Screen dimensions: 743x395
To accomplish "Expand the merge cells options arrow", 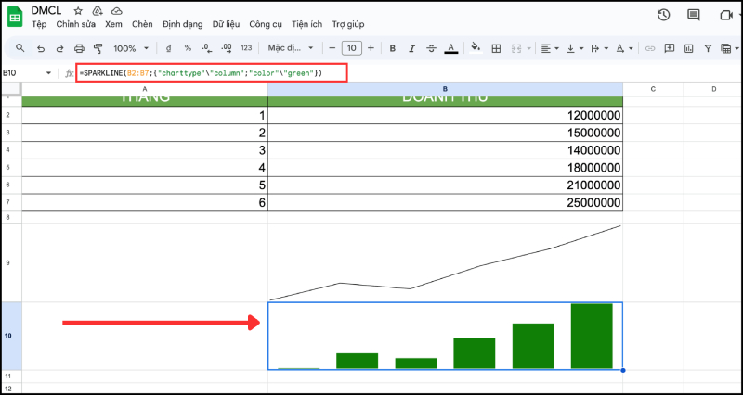I will pyautogui.click(x=528, y=48).
